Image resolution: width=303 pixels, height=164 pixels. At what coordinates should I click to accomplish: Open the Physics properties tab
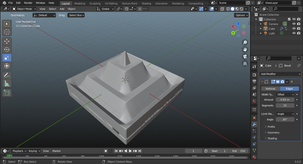pyautogui.click(x=254, y=137)
